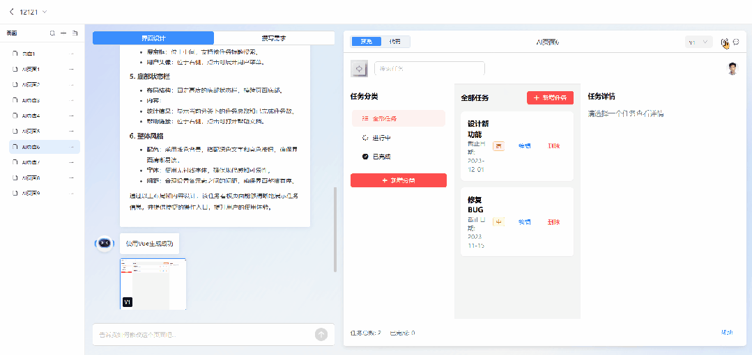Select the highlighted AI页面6 row

(45, 147)
